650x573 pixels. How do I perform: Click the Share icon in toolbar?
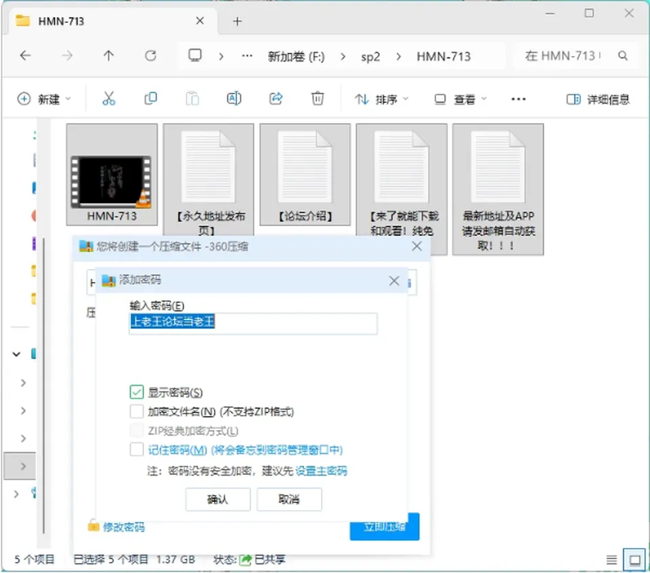[276, 99]
